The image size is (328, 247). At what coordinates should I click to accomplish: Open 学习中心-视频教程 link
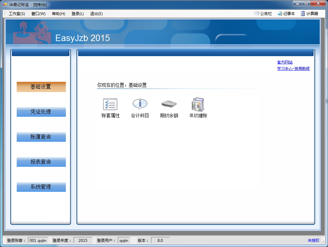point(293,69)
